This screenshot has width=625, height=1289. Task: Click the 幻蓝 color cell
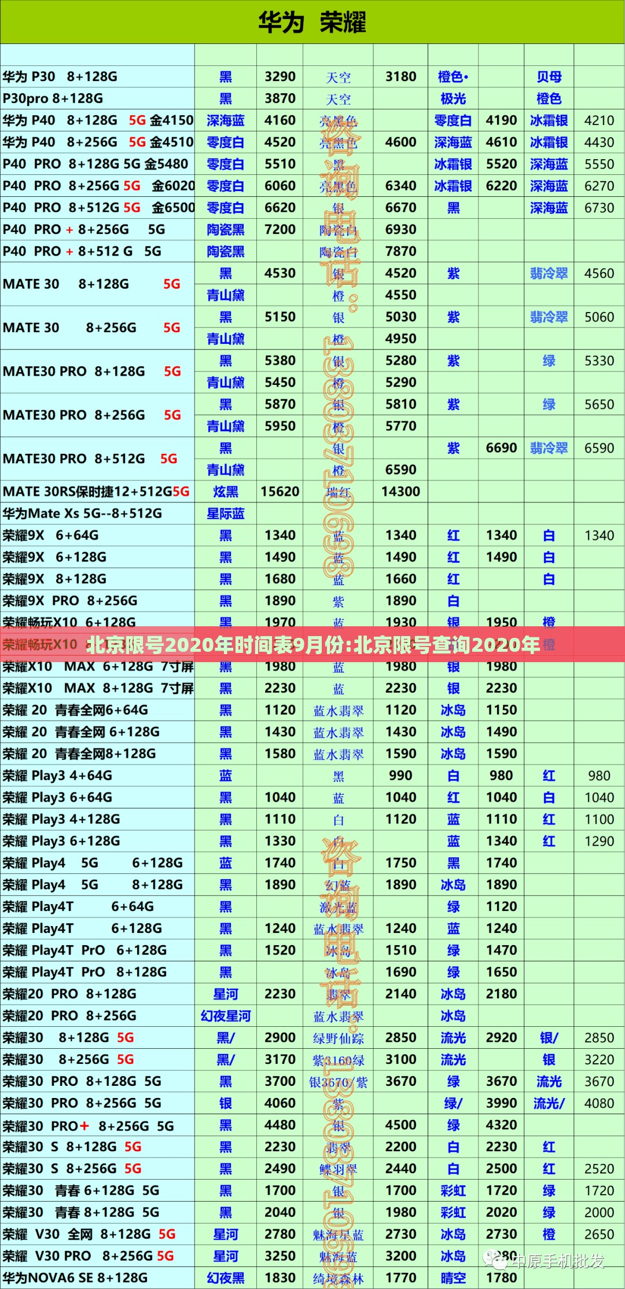click(339, 885)
